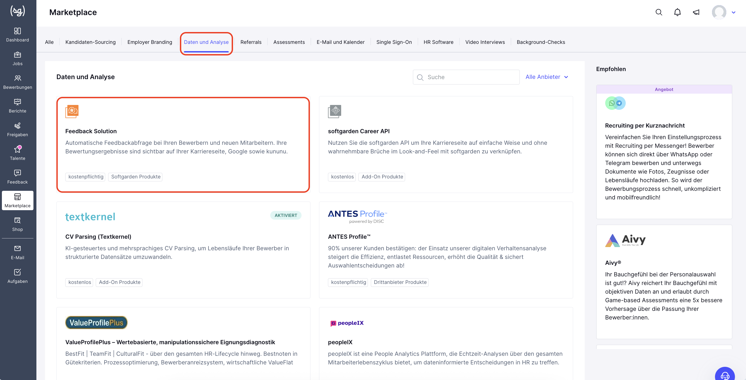Click the Aivy logo
The height and width of the screenshot is (380, 746).
pos(625,240)
